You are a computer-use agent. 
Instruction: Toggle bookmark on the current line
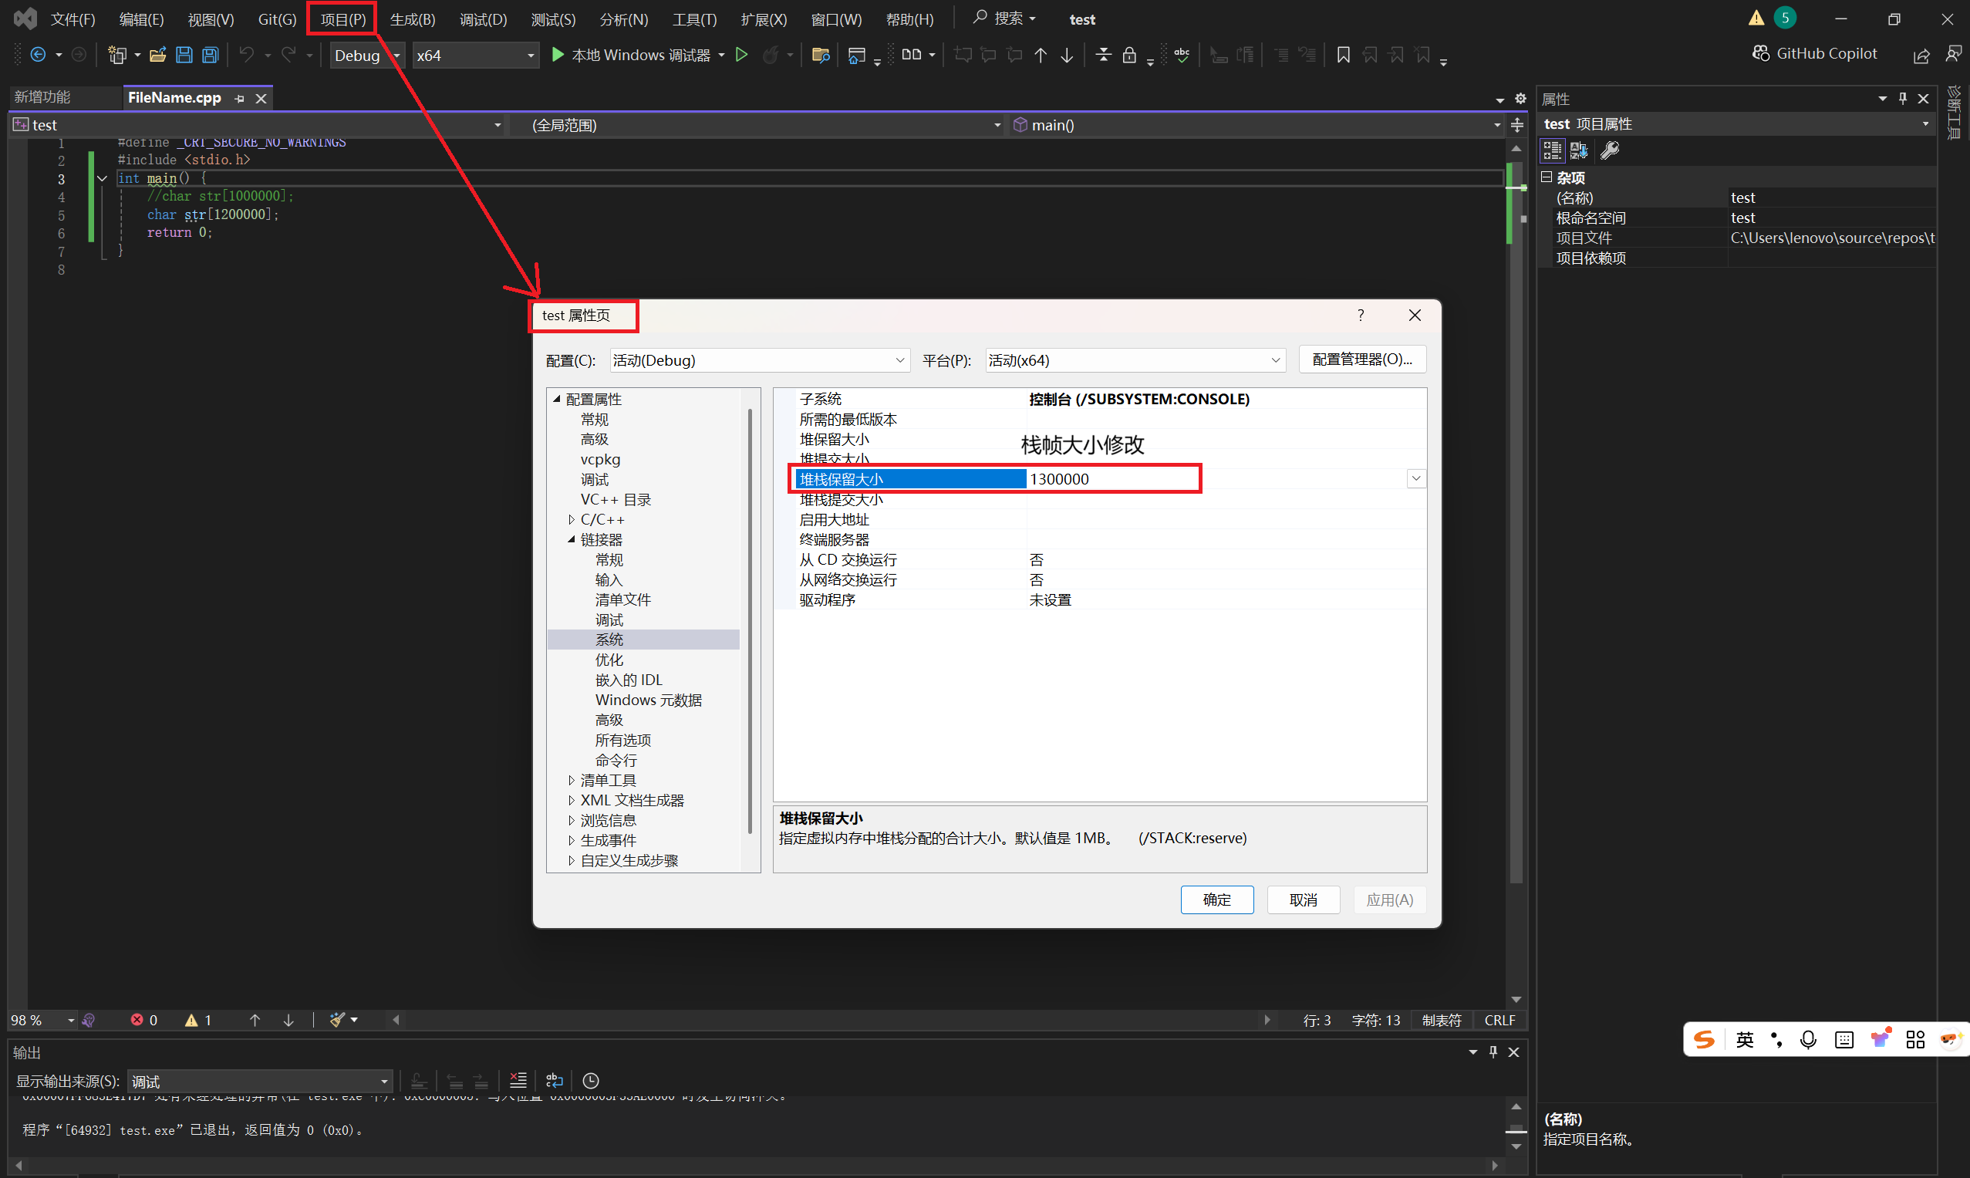tap(1343, 55)
